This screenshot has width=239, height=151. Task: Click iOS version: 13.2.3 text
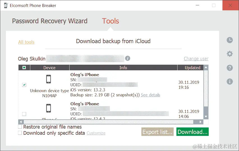(x=88, y=90)
